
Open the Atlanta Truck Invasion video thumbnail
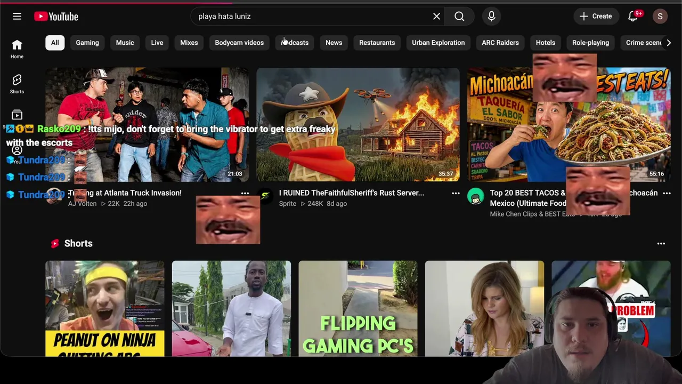click(147, 124)
